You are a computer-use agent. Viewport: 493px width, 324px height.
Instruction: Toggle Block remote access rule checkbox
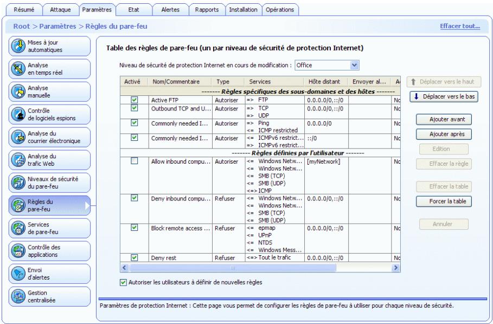135,228
